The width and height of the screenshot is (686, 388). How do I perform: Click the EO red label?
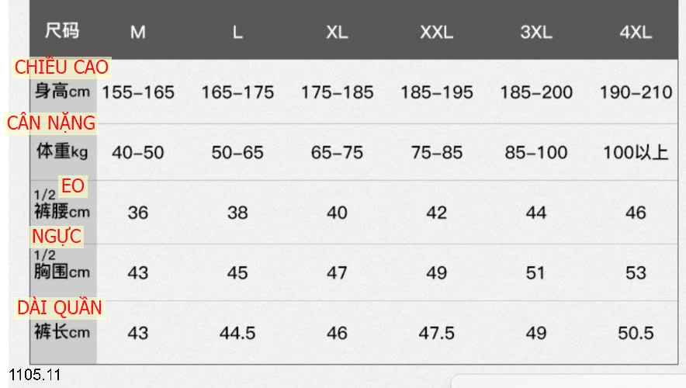point(73,186)
